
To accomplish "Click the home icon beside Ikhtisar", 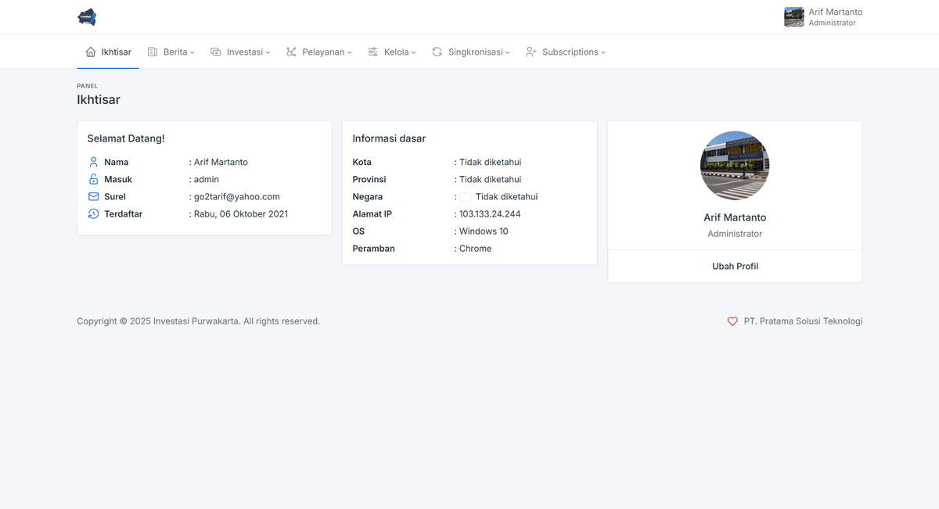I will click(x=91, y=52).
